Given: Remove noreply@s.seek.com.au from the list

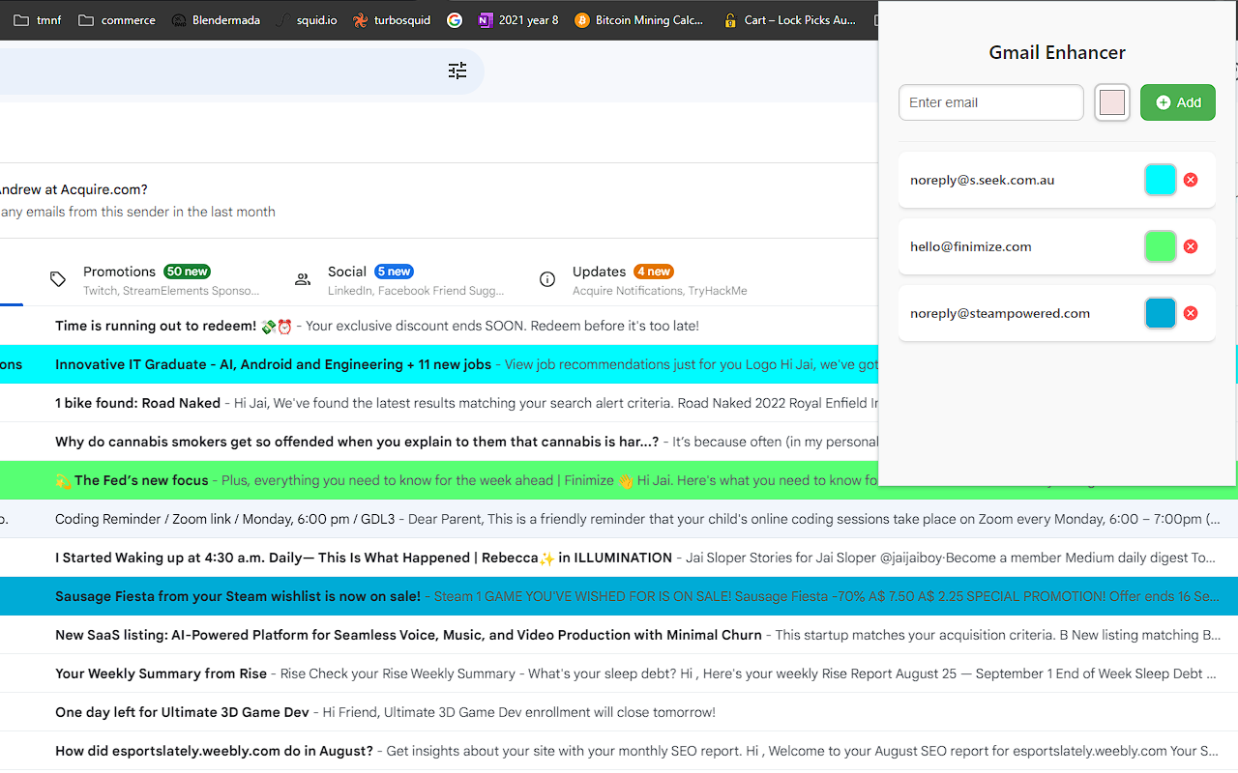Looking at the screenshot, I should click(x=1191, y=180).
